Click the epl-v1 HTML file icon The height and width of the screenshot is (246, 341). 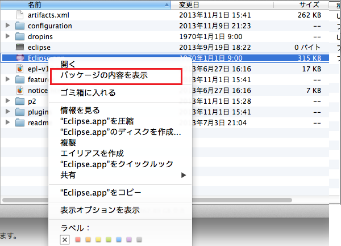[20, 69]
